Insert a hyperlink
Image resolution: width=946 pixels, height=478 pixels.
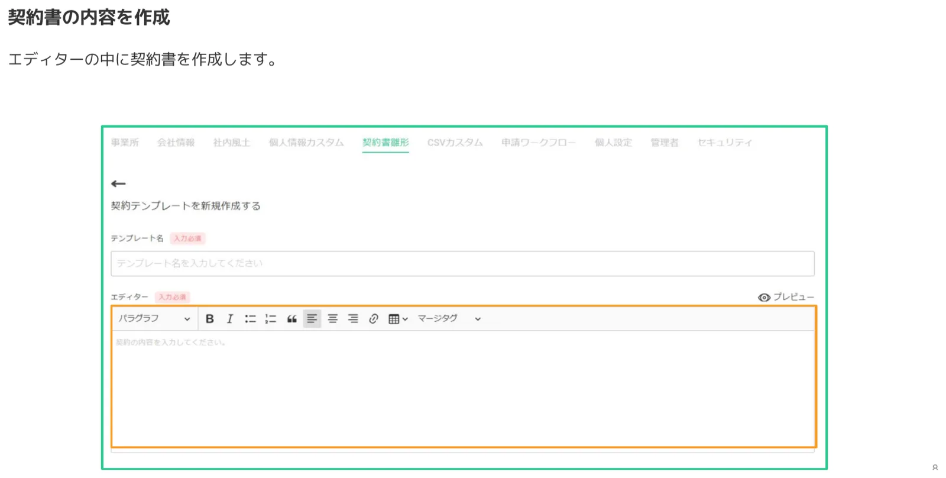coord(374,319)
